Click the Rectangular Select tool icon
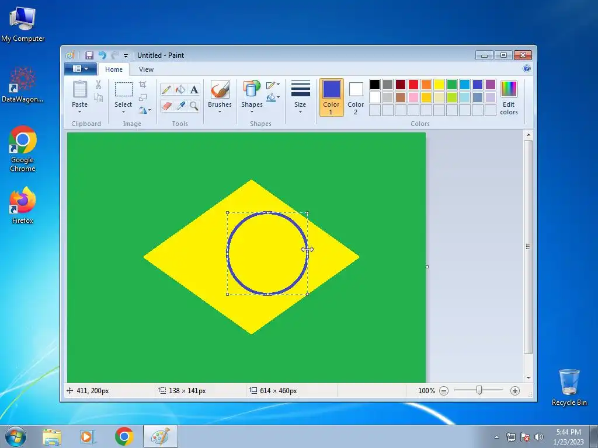 (x=124, y=89)
